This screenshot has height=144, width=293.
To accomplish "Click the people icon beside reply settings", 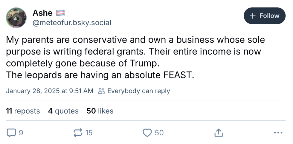I will (x=102, y=91).
